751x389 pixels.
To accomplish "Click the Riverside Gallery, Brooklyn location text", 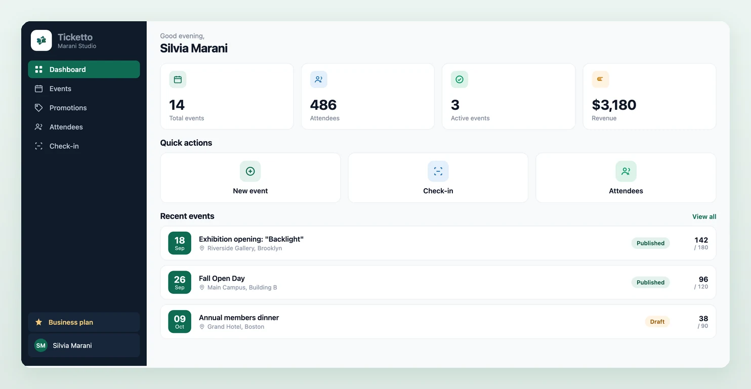I will tap(245, 248).
